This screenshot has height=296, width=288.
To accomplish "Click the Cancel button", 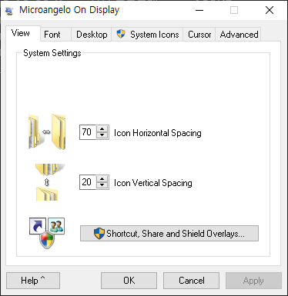I will point(192,281).
